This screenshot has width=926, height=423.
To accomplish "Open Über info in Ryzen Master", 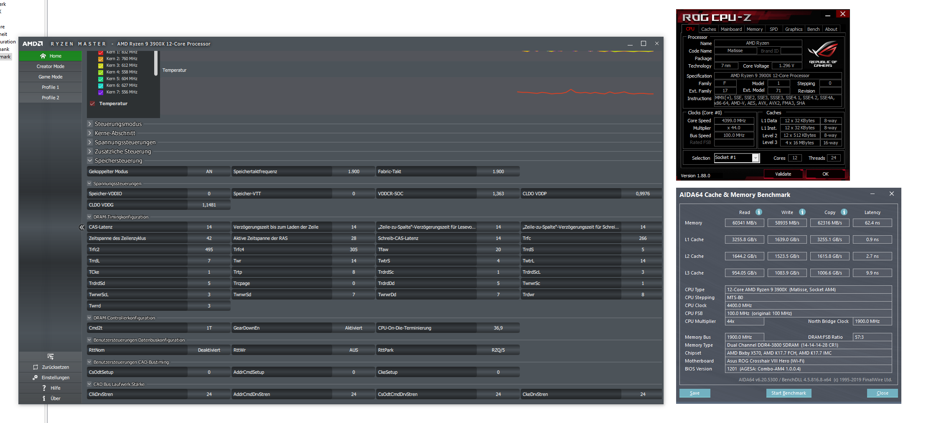I will click(50, 398).
